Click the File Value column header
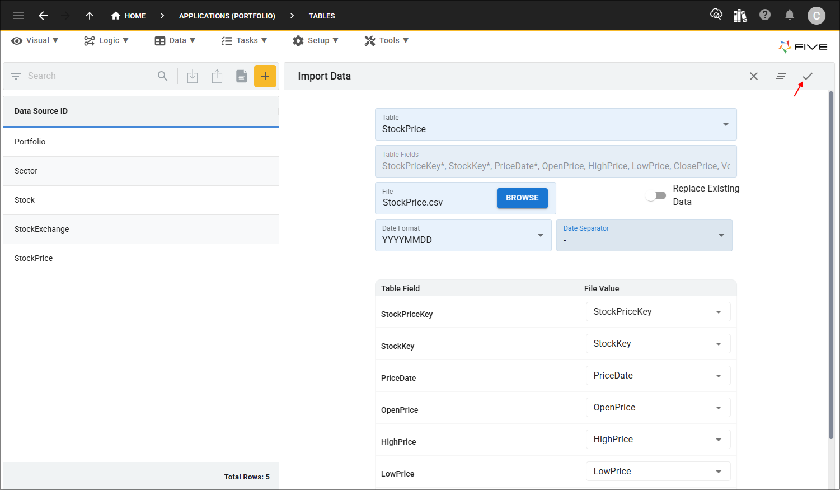 (602, 288)
